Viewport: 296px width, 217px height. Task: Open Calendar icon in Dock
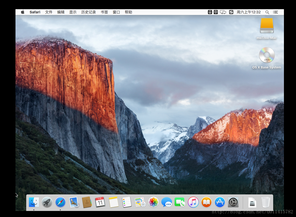coord(100,202)
